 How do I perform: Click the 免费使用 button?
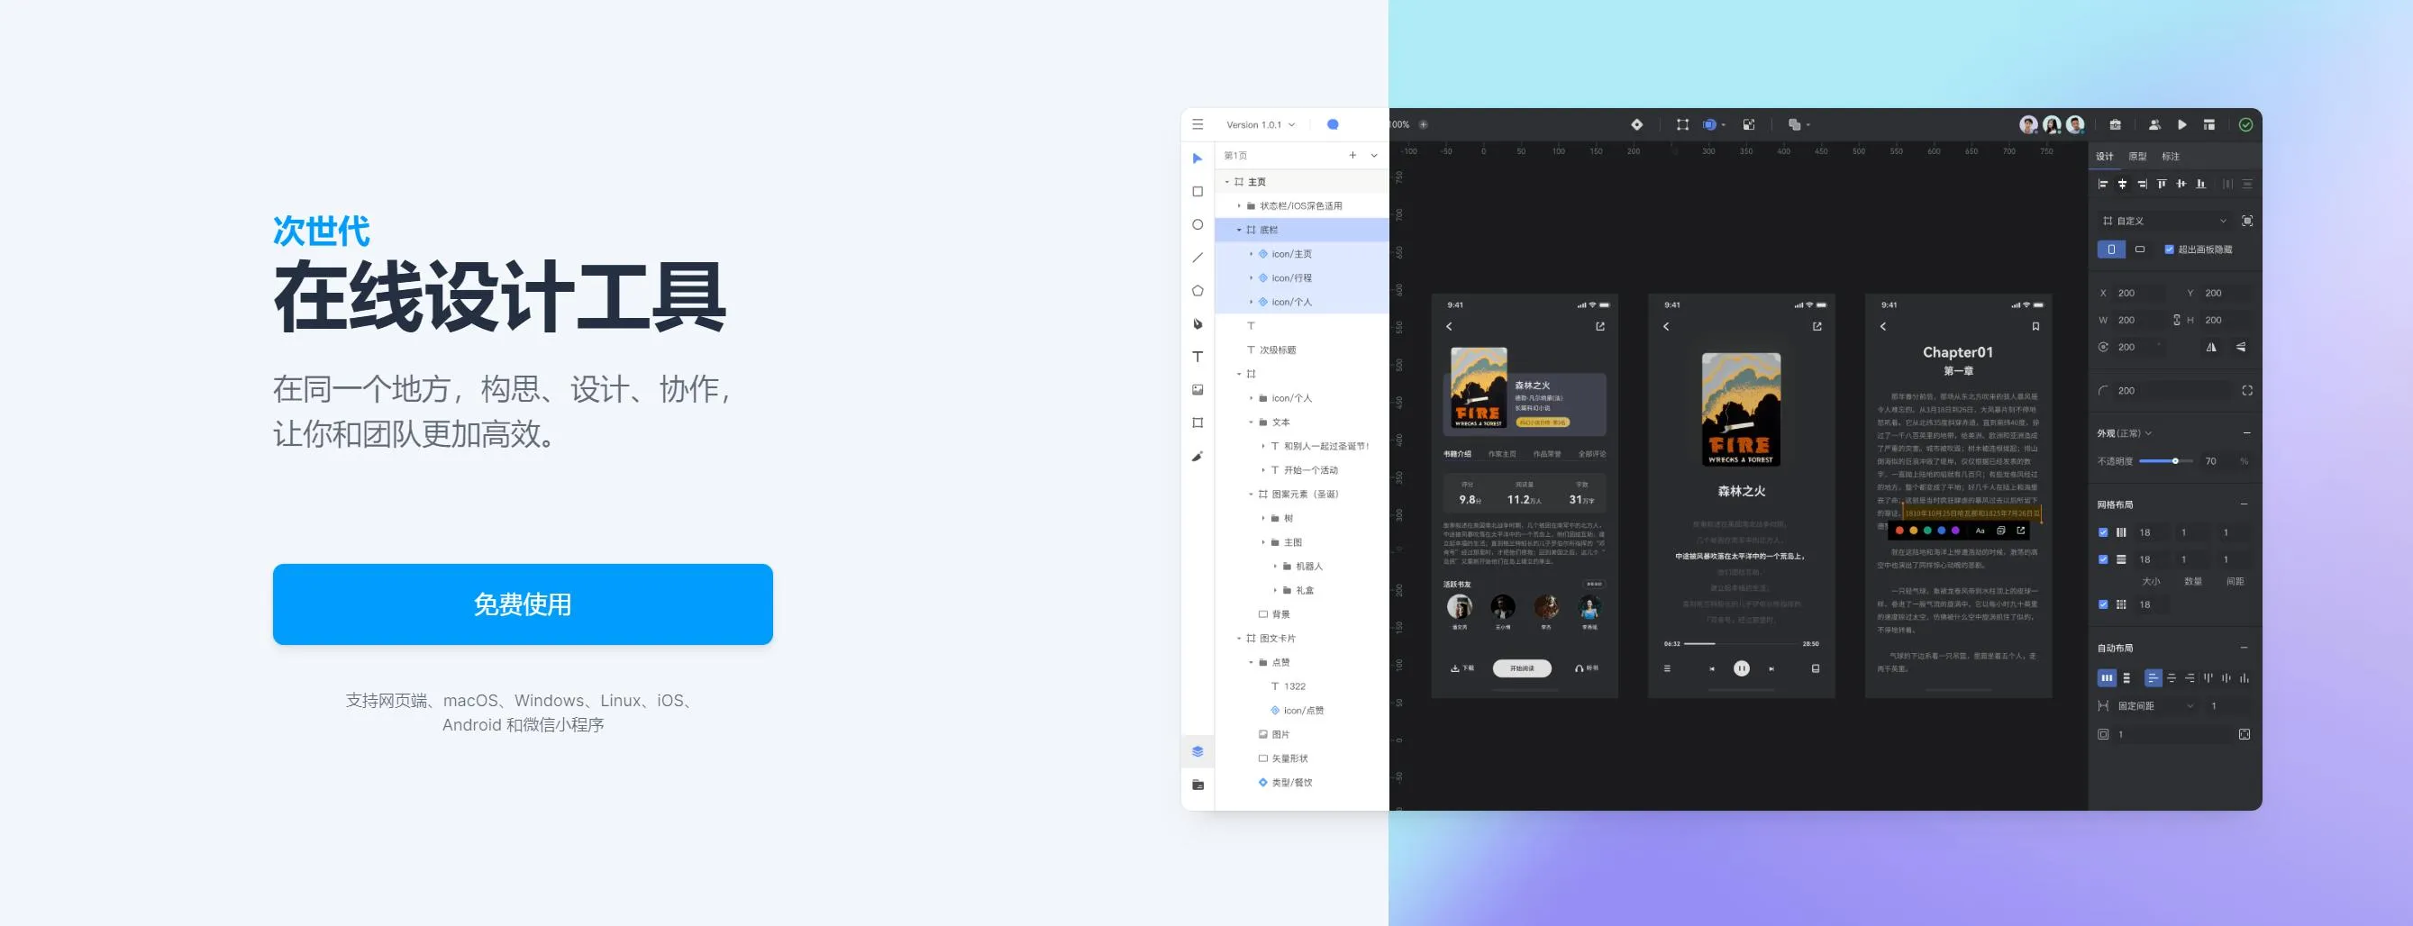(x=523, y=604)
